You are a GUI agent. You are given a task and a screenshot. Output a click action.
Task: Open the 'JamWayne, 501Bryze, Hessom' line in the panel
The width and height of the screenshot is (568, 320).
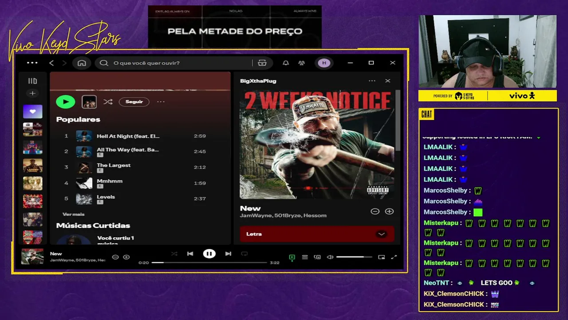(x=283, y=216)
